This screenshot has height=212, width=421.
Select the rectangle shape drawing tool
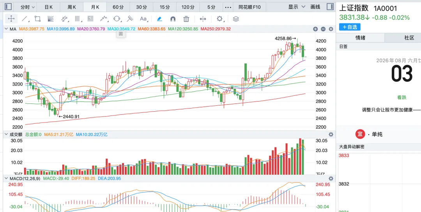37,19
